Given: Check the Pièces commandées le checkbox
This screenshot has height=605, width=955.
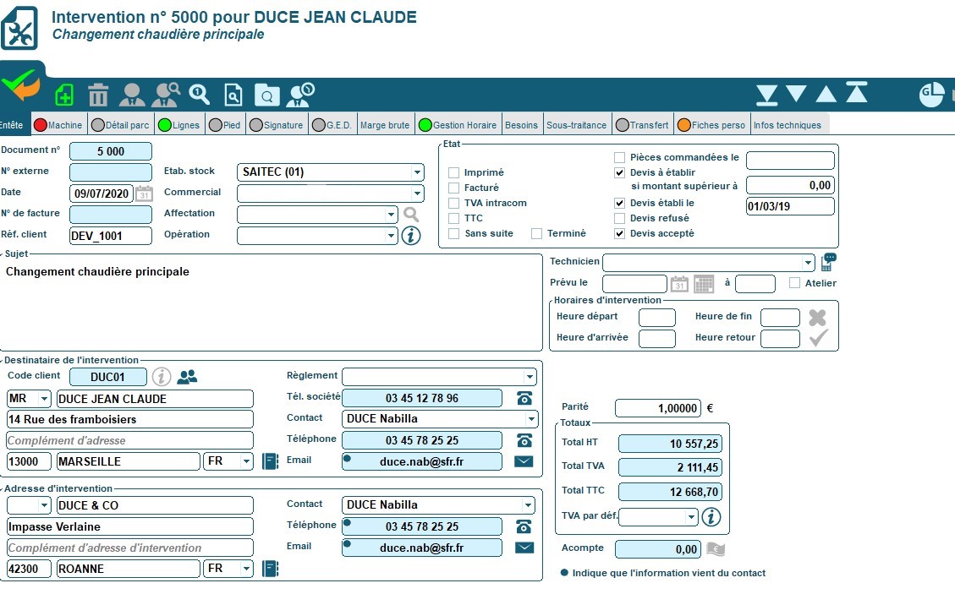Looking at the screenshot, I should [x=619, y=158].
